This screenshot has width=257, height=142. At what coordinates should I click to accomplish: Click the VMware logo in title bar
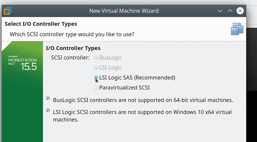8,11
